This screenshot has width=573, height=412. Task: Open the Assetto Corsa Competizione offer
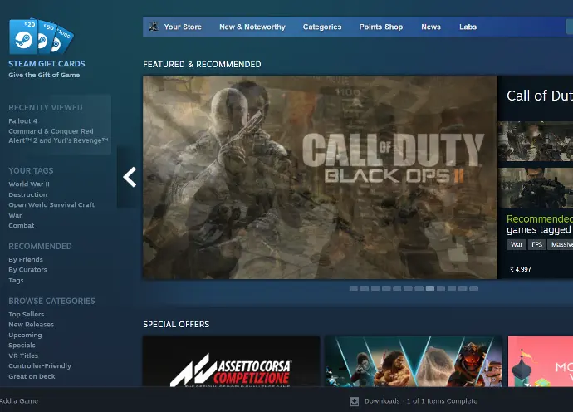[x=231, y=362]
